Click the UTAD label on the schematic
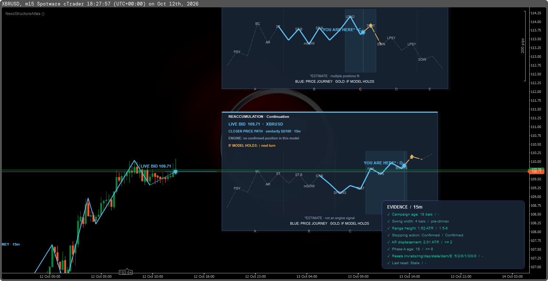Viewport: 548px width, 281px height. [x=350, y=17]
